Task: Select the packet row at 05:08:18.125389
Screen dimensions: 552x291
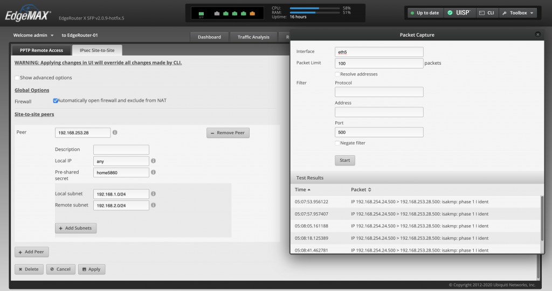Action: pyautogui.click(x=416, y=238)
